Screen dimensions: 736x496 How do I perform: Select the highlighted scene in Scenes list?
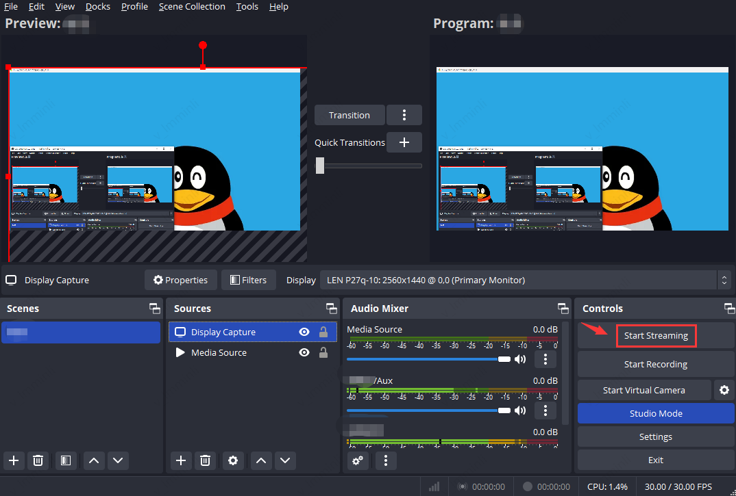click(81, 332)
